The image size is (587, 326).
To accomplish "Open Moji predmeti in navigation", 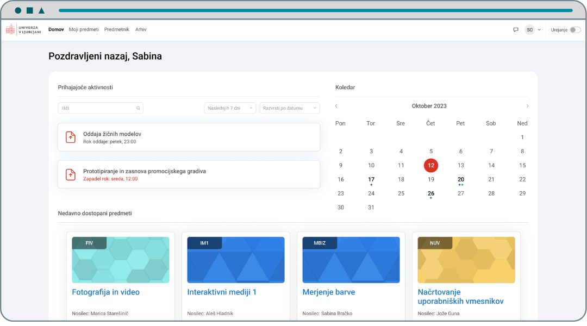I will point(84,29).
